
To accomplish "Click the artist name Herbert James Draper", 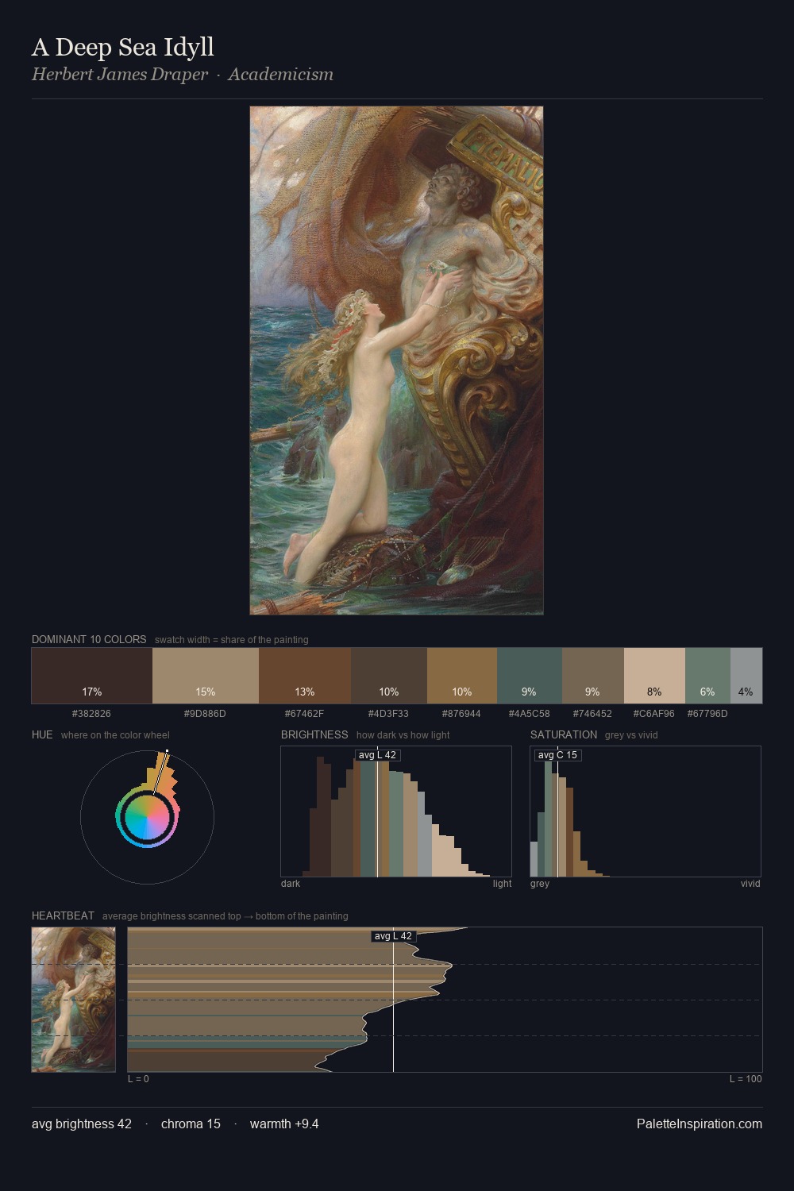I will tap(120, 75).
